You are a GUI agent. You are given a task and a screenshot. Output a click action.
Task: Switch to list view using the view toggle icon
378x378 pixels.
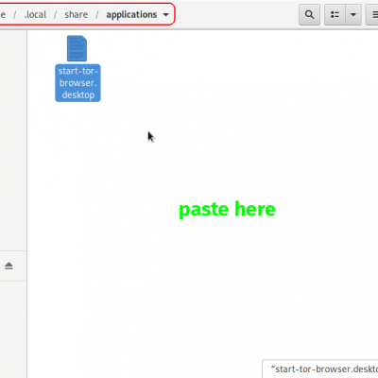pyautogui.click(x=335, y=14)
